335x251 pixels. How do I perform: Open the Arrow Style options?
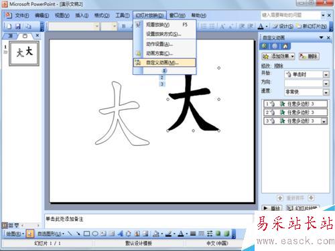[210, 234]
